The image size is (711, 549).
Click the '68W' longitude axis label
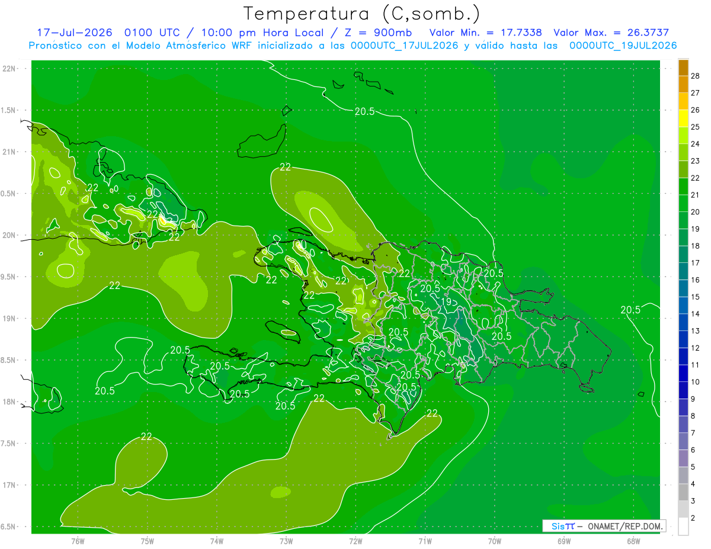633,541
